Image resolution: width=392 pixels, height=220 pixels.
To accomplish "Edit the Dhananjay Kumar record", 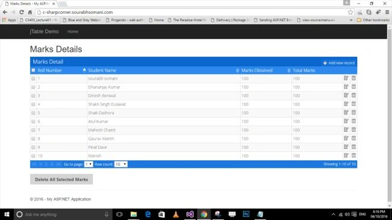I will [346, 87].
